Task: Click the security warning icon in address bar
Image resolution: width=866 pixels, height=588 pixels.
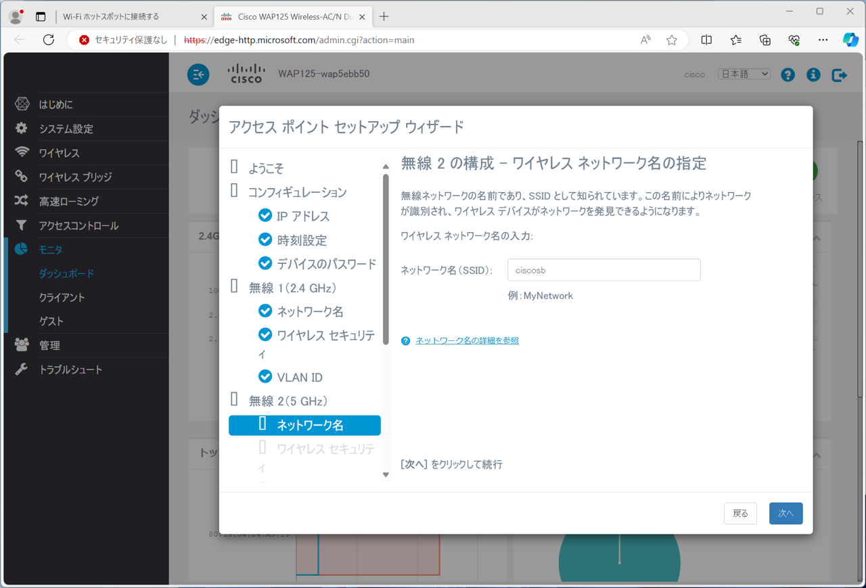Action: click(84, 40)
